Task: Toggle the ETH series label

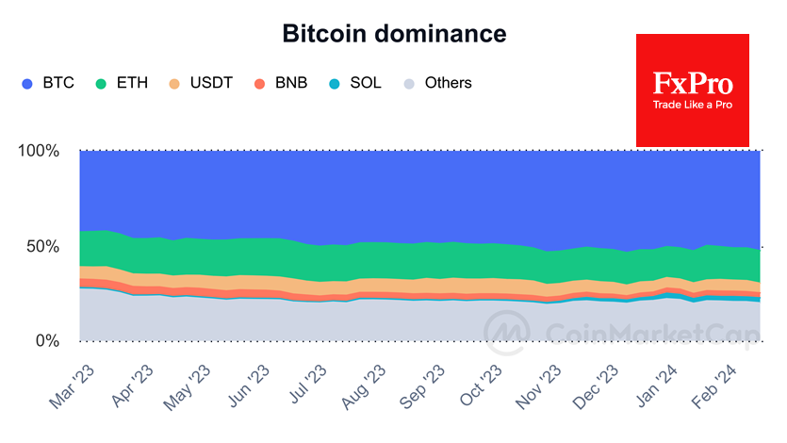Action: point(132,83)
